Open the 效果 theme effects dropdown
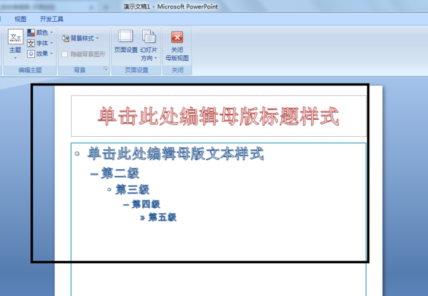The height and width of the screenshot is (296, 428). [x=40, y=54]
